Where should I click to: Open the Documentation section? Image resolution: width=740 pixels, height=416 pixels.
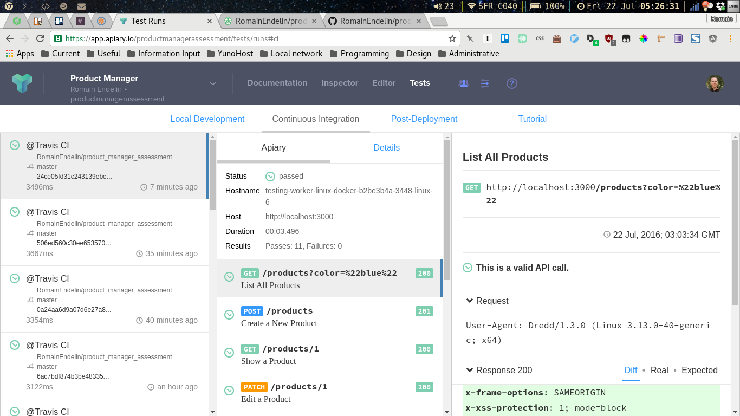tap(277, 83)
